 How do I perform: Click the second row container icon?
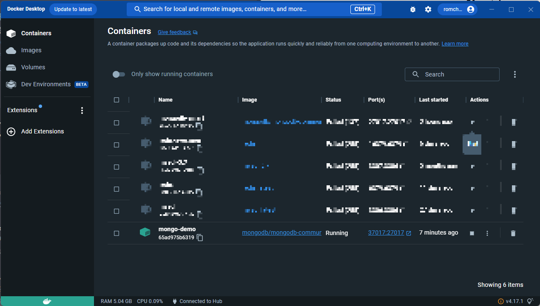click(x=146, y=144)
